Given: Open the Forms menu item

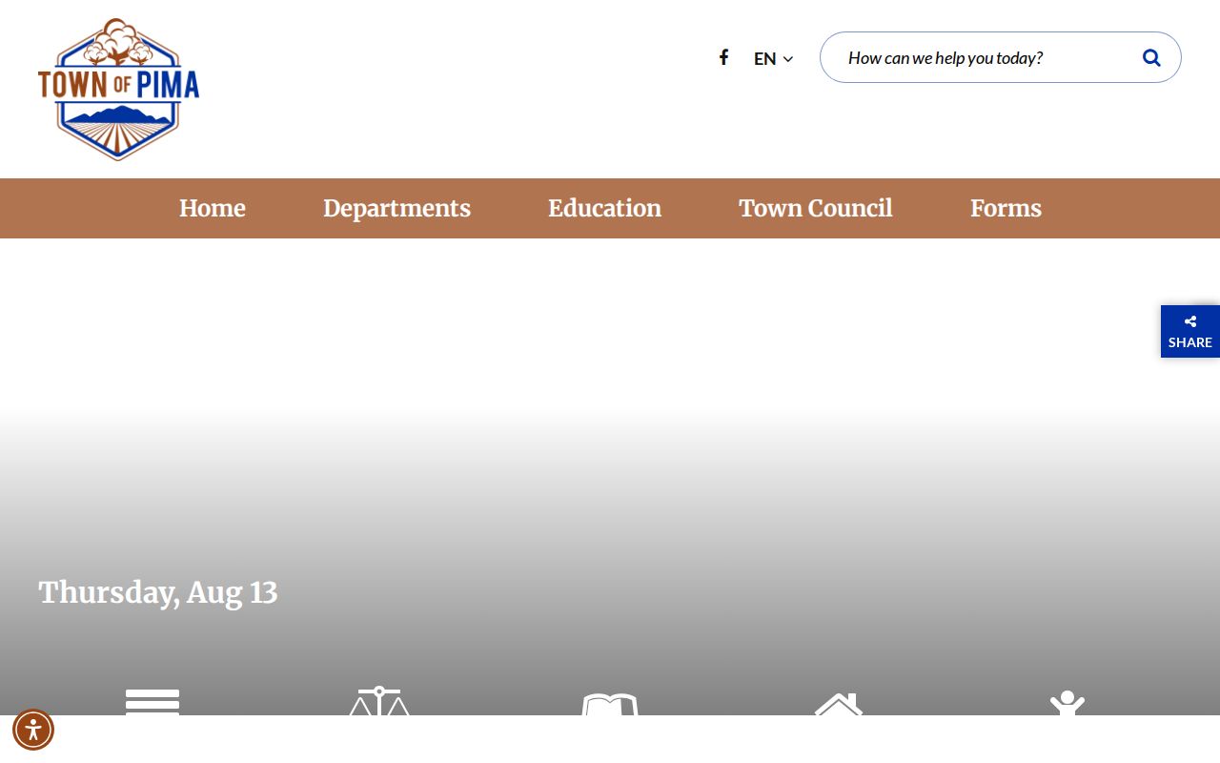Looking at the screenshot, I should coord(1006,208).
